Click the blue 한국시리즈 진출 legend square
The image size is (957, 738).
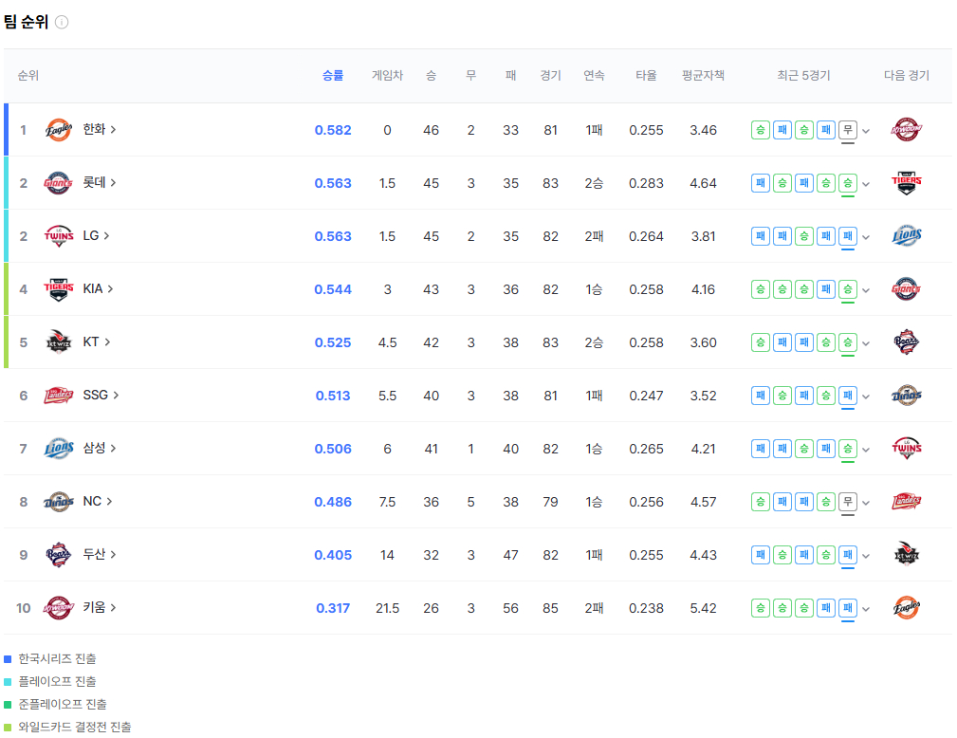coord(8,658)
